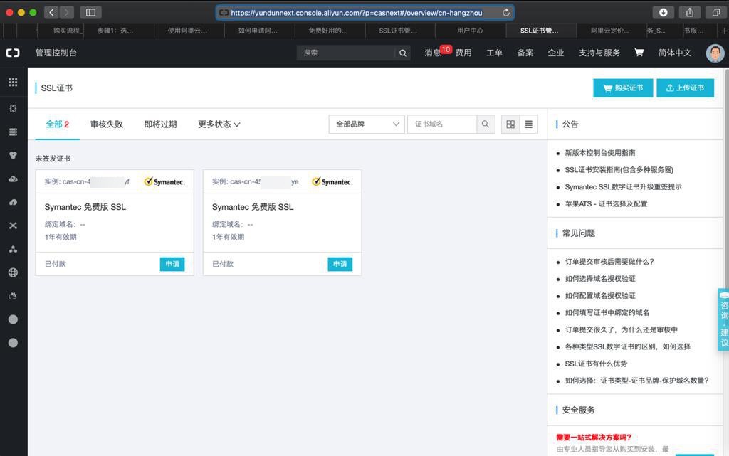
Task: Add a new Safari tab
Action: click(724, 31)
